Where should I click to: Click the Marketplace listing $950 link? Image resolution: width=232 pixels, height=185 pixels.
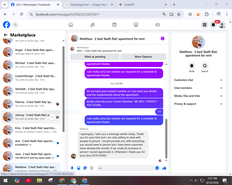(99, 51)
